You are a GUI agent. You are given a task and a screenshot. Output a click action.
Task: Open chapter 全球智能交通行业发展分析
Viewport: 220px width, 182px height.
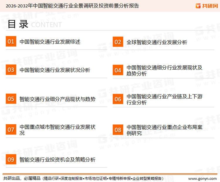click(x=157, y=42)
